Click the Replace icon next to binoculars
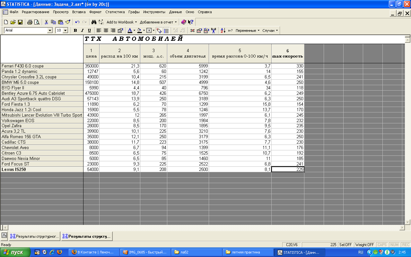This screenshot has width=411, height=257. (x=101, y=22)
